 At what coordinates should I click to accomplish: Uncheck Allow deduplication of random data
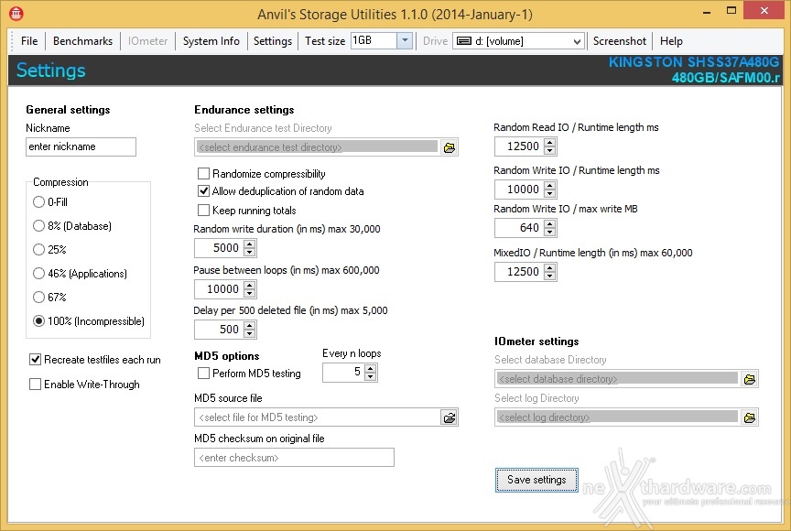[x=204, y=191]
